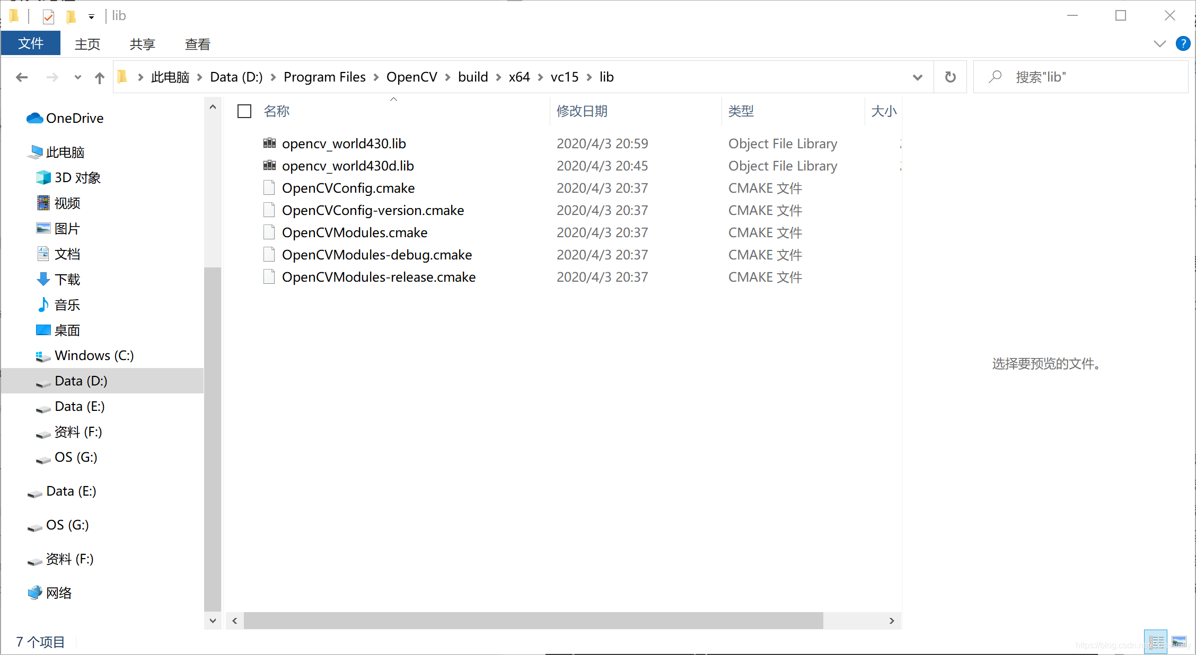Open the 网络 item in sidebar
The image size is (1196, 655).
(x=50, y=593)
